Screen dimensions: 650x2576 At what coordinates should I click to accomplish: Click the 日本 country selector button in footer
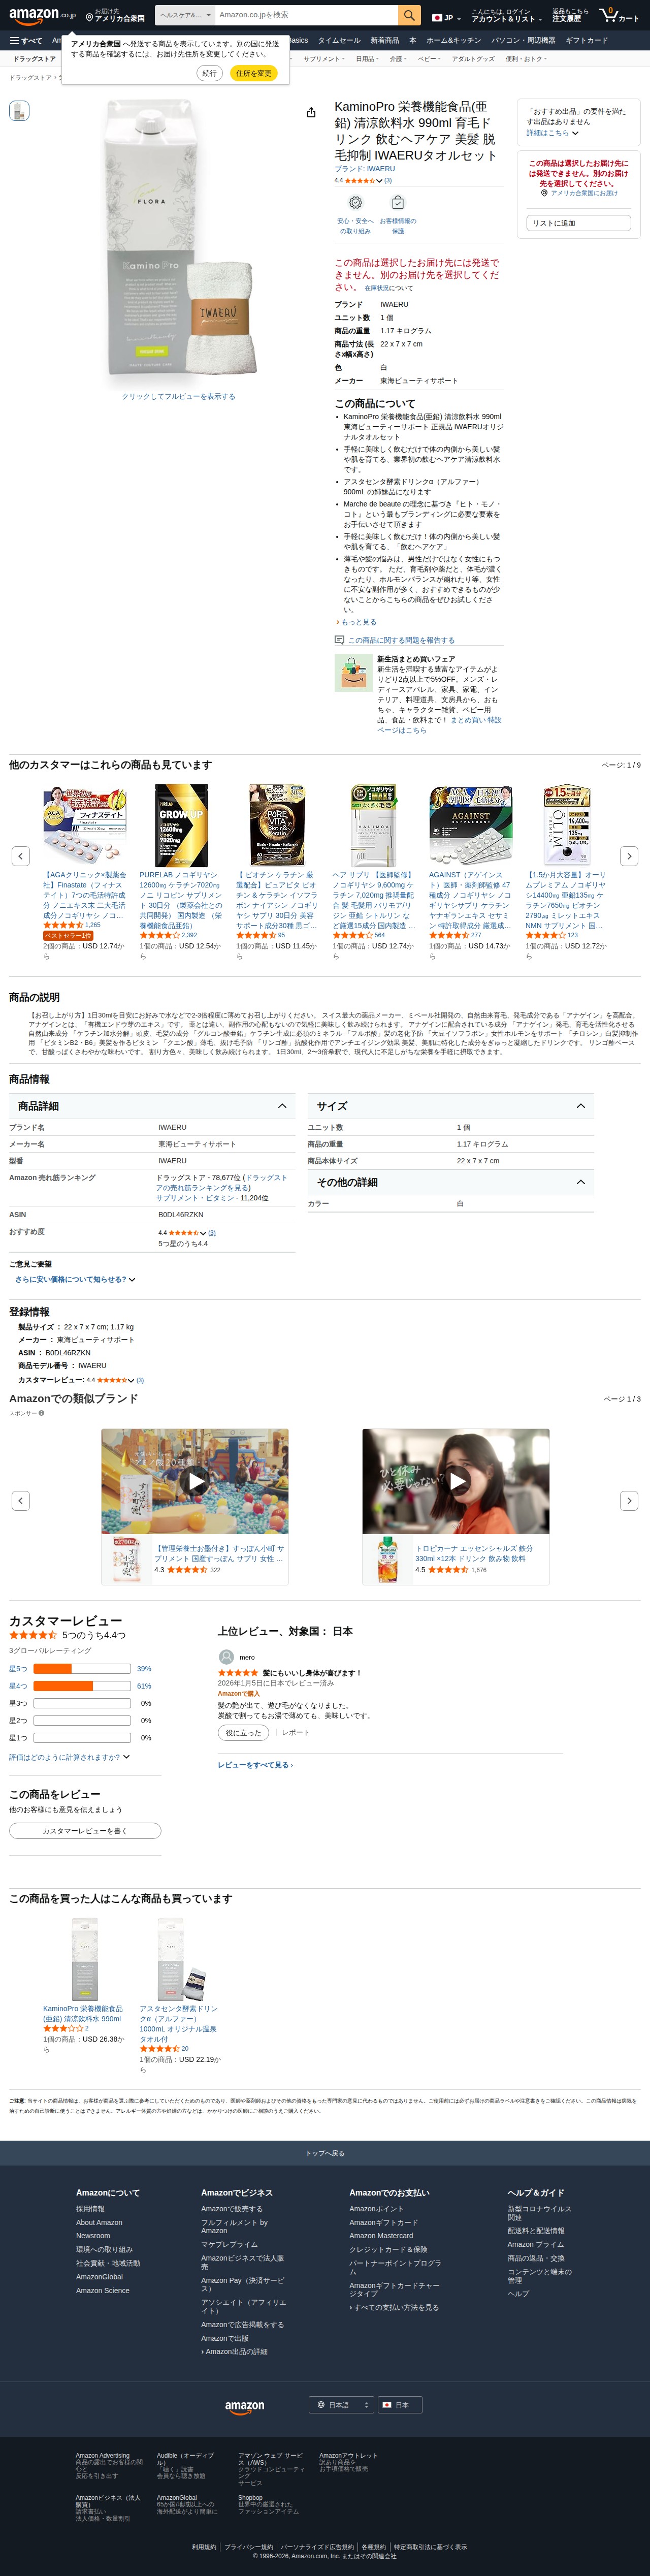(x=401, y=2405)
